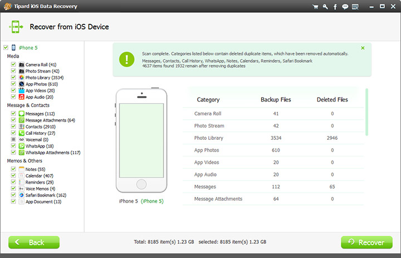The image size is (401, 258).
Task: Select WhatsApp Attachments (117) in sidebar
Action: pos(53,153)
